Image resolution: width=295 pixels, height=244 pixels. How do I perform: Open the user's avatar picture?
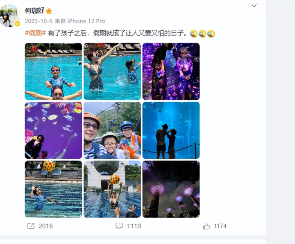click(9, 16)
